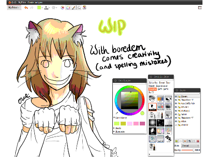The image size is (209, 157).
Task: Toggle eye of sixth layer row
Action: [x=176, y=114]
